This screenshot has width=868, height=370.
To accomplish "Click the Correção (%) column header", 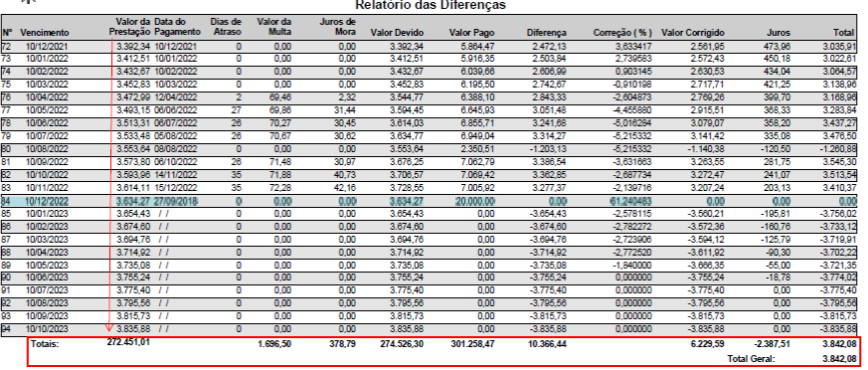I will point(622,33).
